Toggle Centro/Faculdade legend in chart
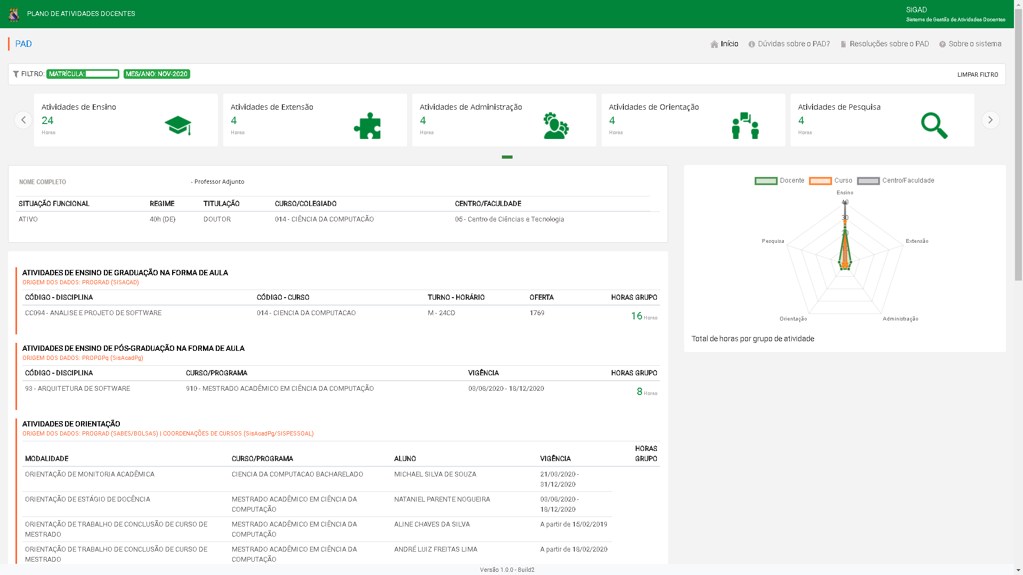 coord(896,180)
